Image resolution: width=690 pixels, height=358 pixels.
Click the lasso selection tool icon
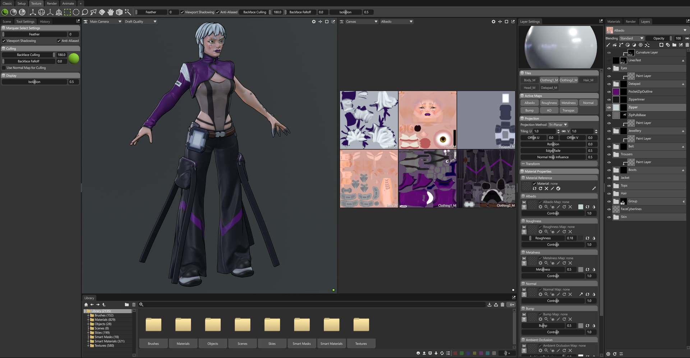tap(85, 12)
